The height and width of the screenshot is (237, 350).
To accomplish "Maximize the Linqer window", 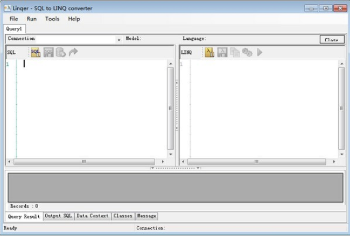I will (325, 9).
